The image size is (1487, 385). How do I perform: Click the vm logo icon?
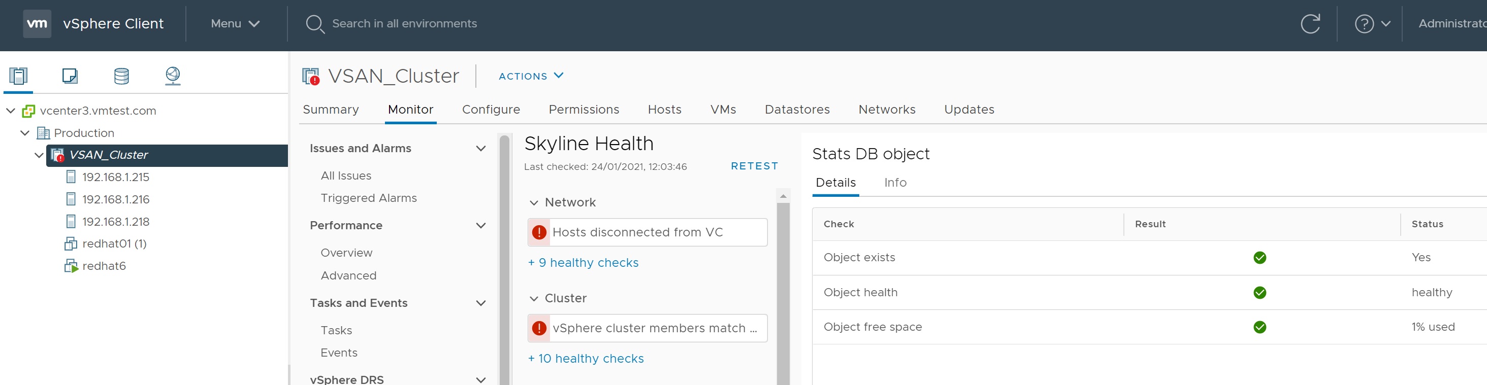[37, 24]
